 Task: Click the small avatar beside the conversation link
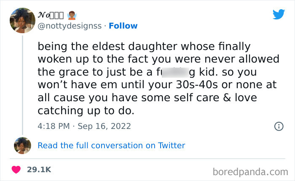point(22,145)
